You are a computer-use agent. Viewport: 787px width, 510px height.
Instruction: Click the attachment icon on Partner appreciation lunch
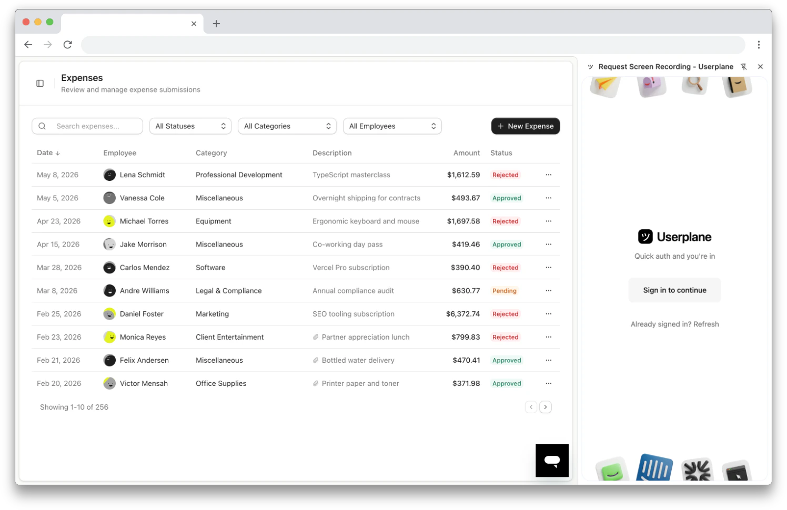pos(316,337)
